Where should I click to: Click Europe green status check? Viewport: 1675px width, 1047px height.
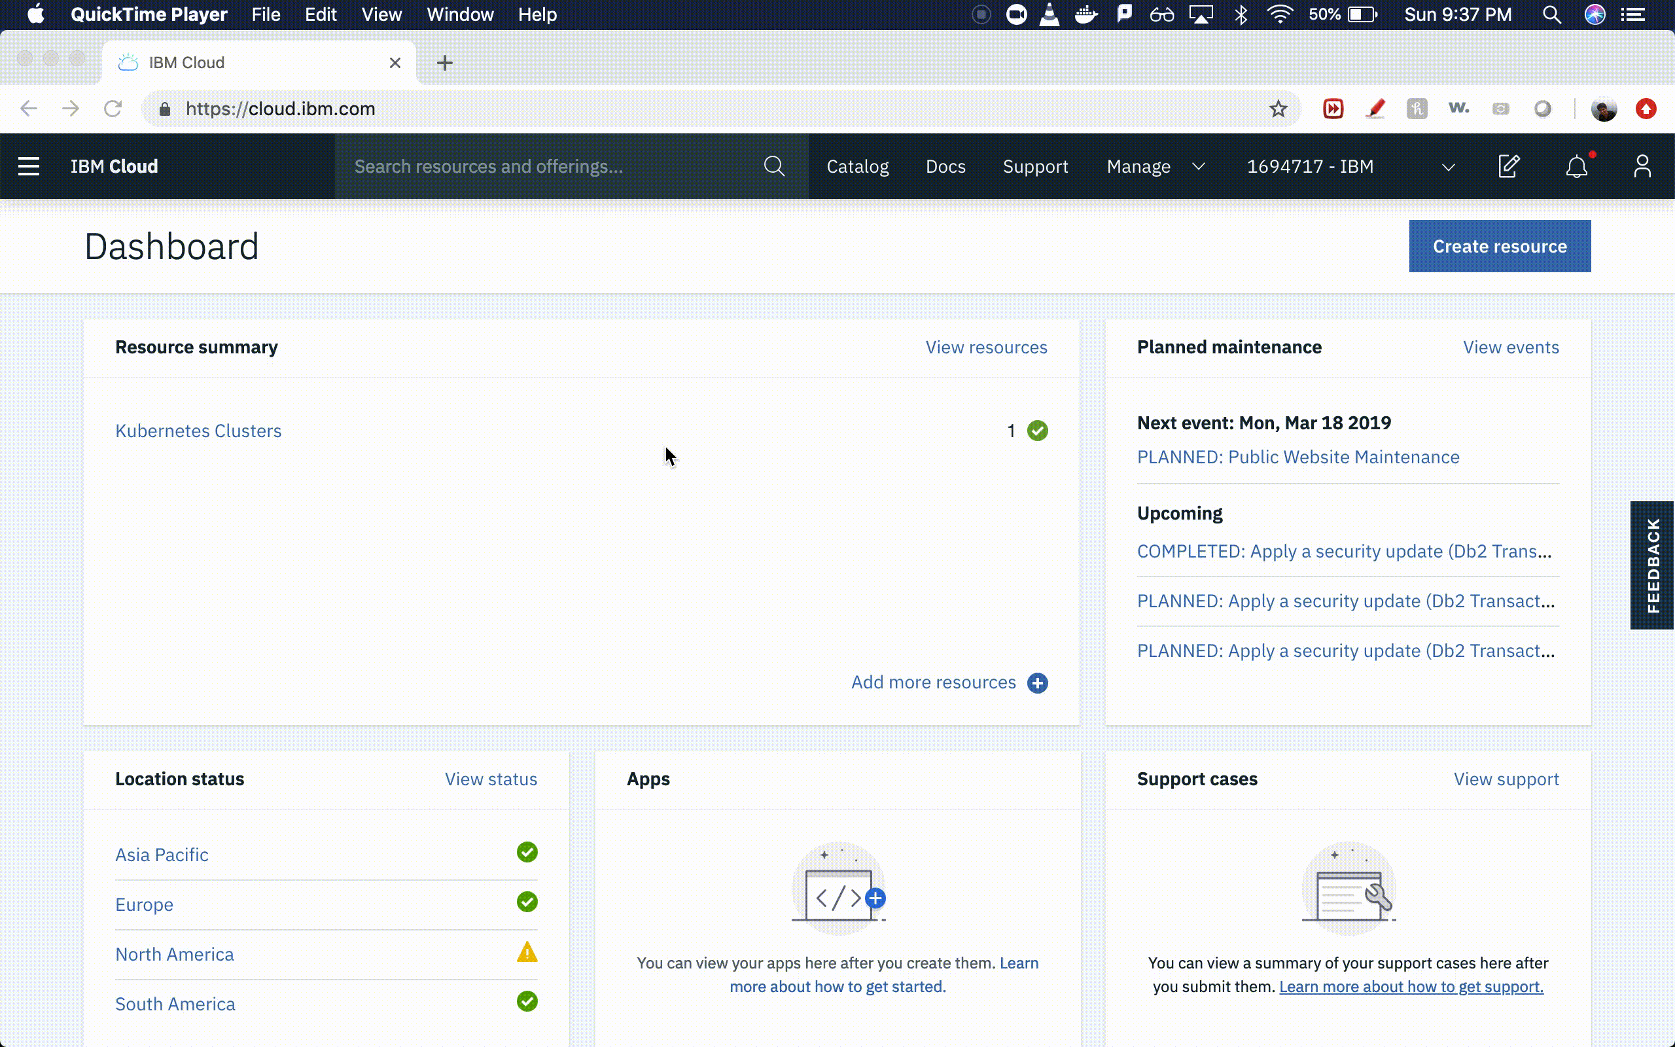point(527,902)
